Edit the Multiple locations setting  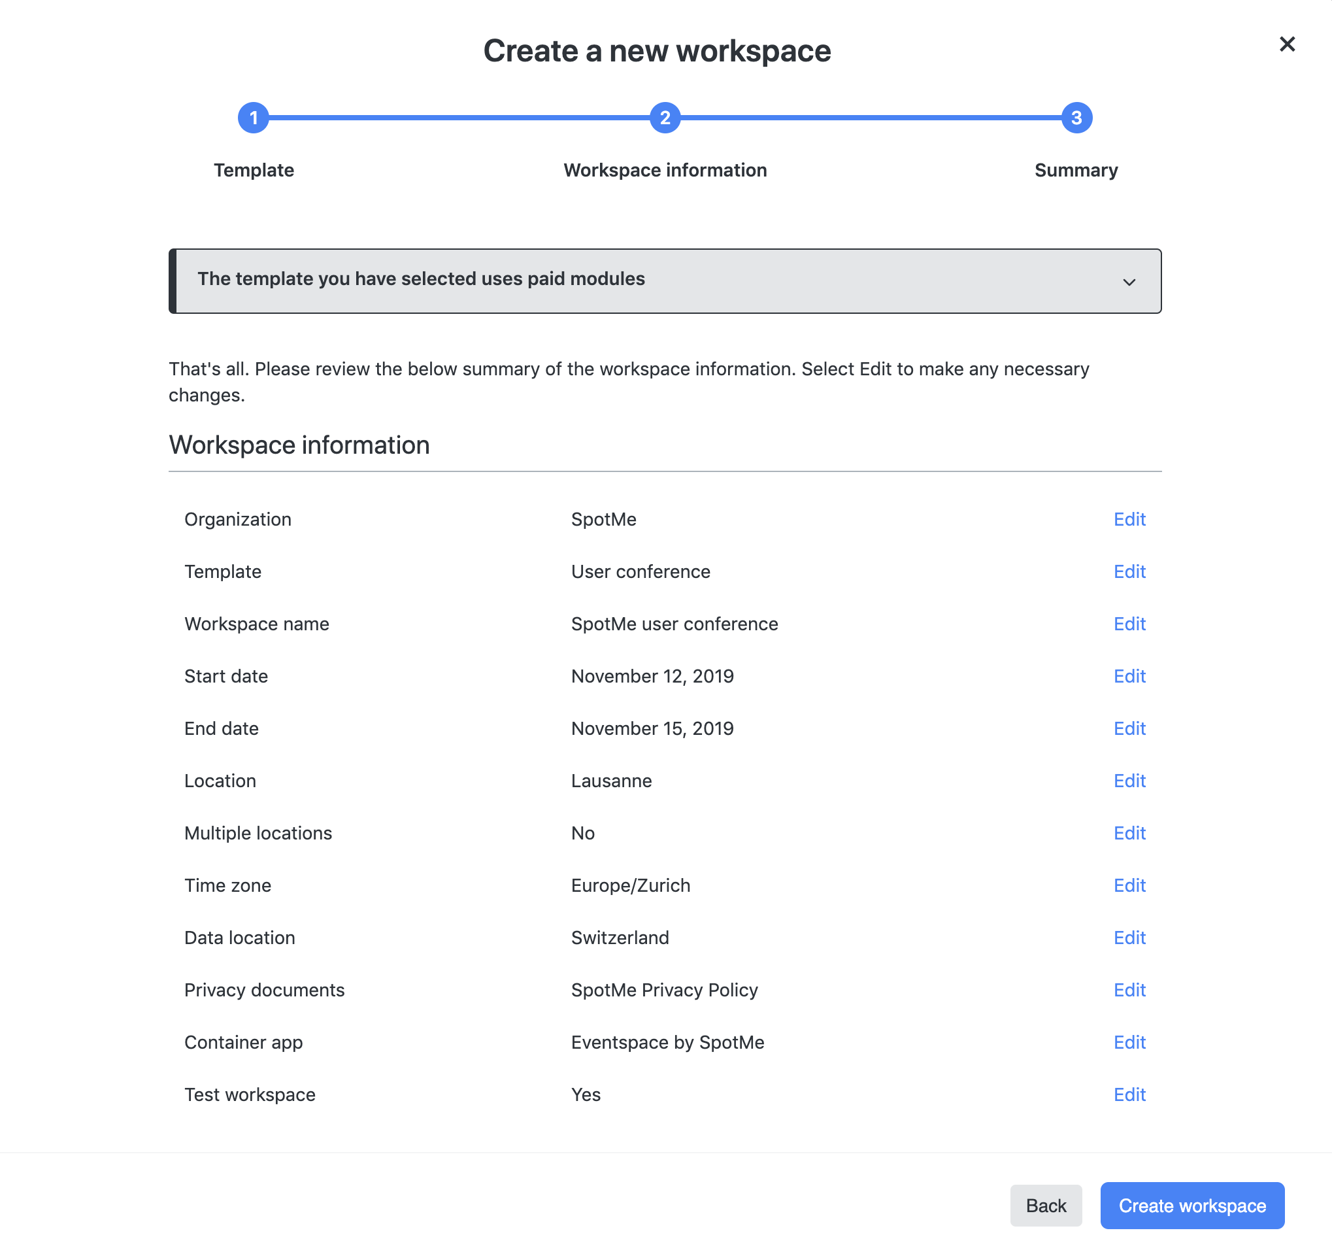click(1129, 833)
